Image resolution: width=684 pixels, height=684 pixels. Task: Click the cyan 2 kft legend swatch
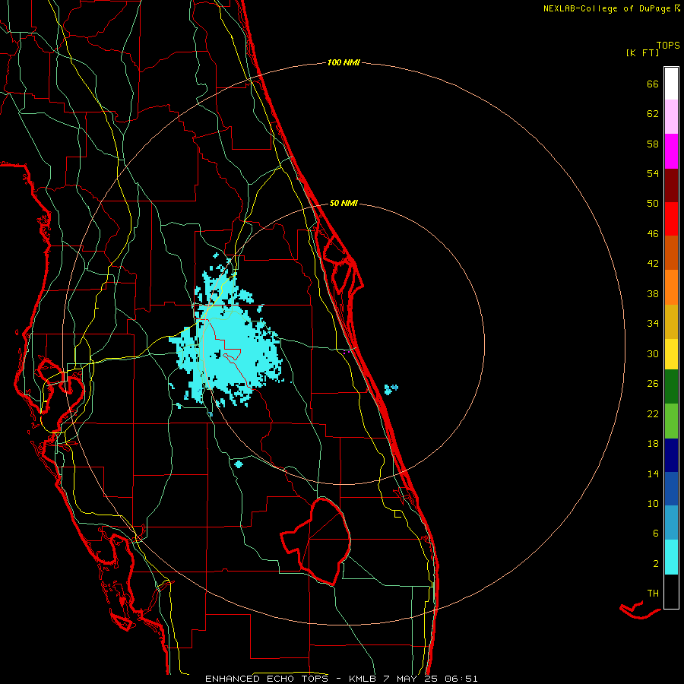click(x=671, y=557)
